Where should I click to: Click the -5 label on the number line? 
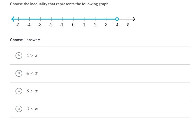pos(17,25)
